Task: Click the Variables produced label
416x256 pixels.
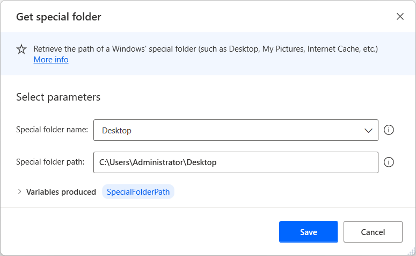Action: (x=61, y=191)
